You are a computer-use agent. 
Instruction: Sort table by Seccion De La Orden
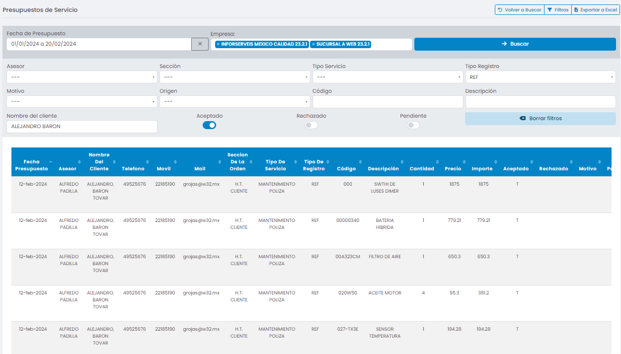238,162
